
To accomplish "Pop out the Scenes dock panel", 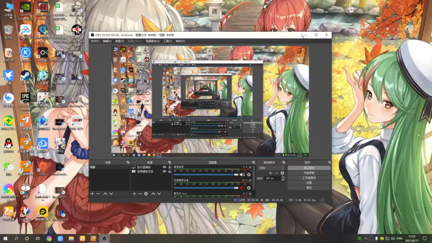I will tap(128, 163).
